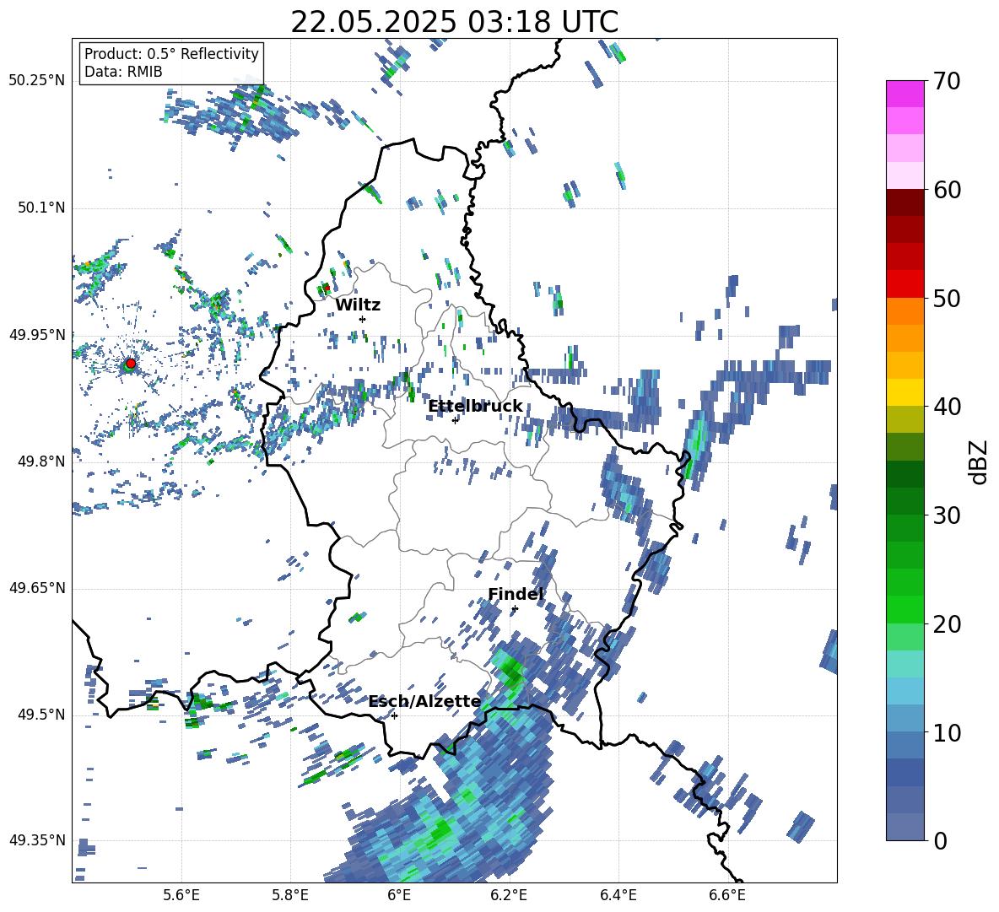Image resolution: width=999 pixels, height=912 pixels.
Task: Select the Esch/Alzette city label
Action: tap(424, 702)
